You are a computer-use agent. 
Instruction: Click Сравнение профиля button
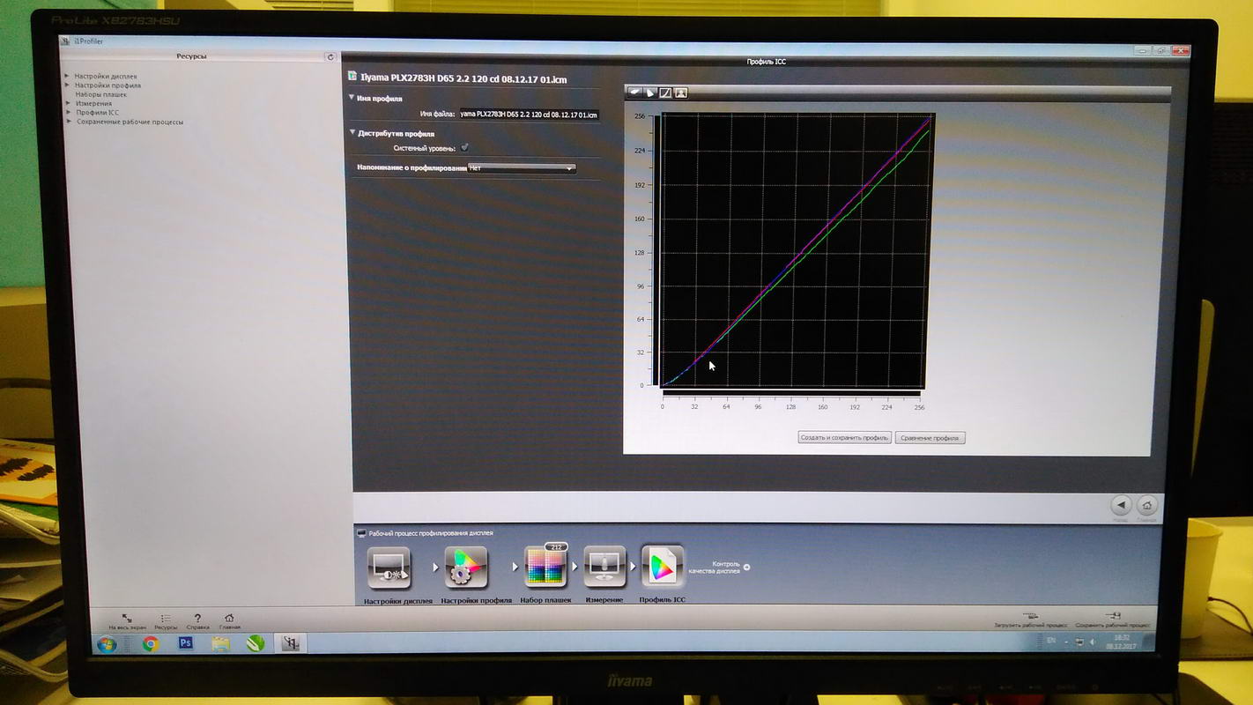tap(930, 437)
